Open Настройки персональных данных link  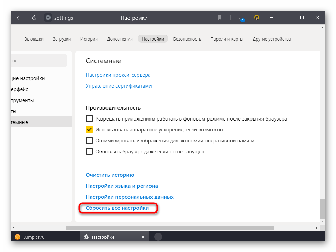point(130,197)
